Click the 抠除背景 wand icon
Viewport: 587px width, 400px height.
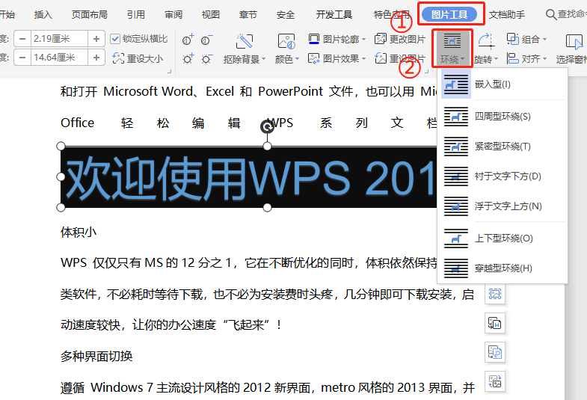[x=245, y=41]
